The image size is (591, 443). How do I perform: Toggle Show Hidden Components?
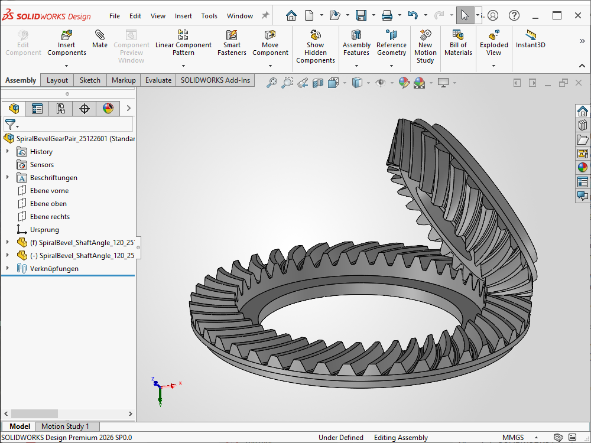click(x=315, y=35)
